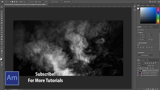Select the Clone Stamp tool

pos(2,28)
